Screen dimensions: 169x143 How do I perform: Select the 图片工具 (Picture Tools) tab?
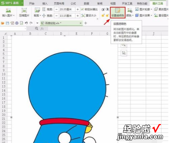tap(158, 3)
